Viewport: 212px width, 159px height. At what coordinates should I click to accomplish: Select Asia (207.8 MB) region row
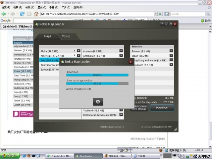coord(49,60)
